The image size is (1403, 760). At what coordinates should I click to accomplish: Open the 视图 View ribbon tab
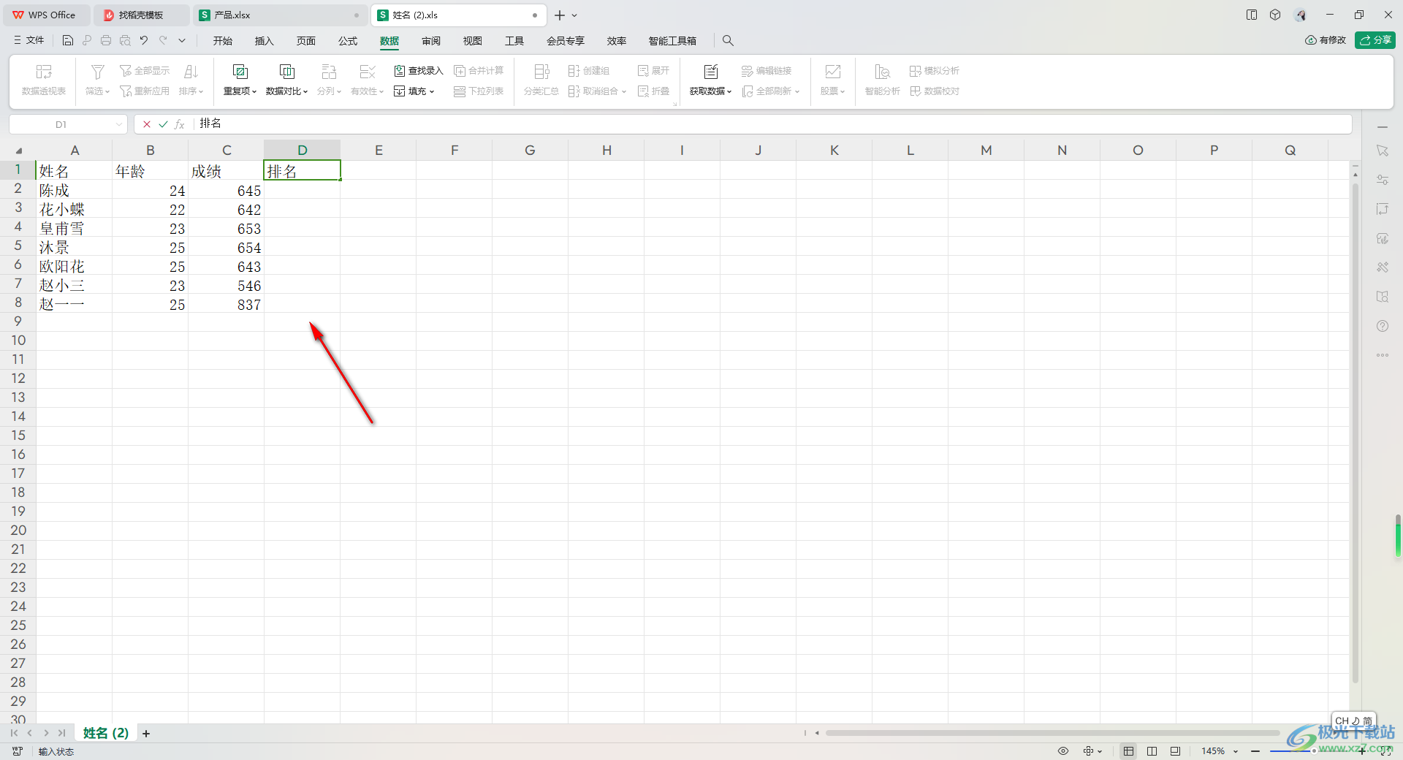[473, 41]
